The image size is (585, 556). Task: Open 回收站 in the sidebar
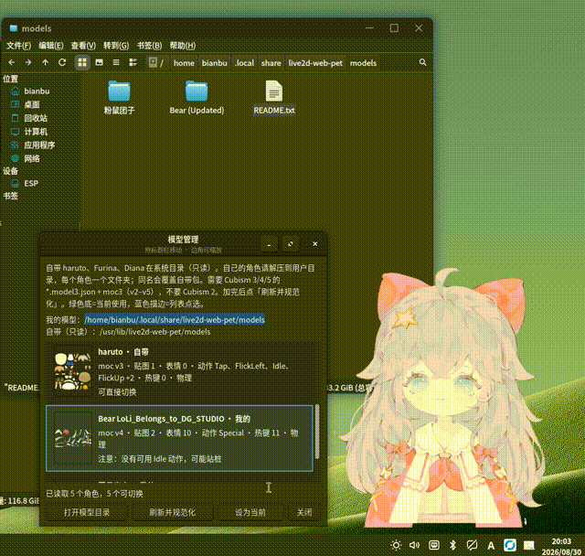(36, 118)
